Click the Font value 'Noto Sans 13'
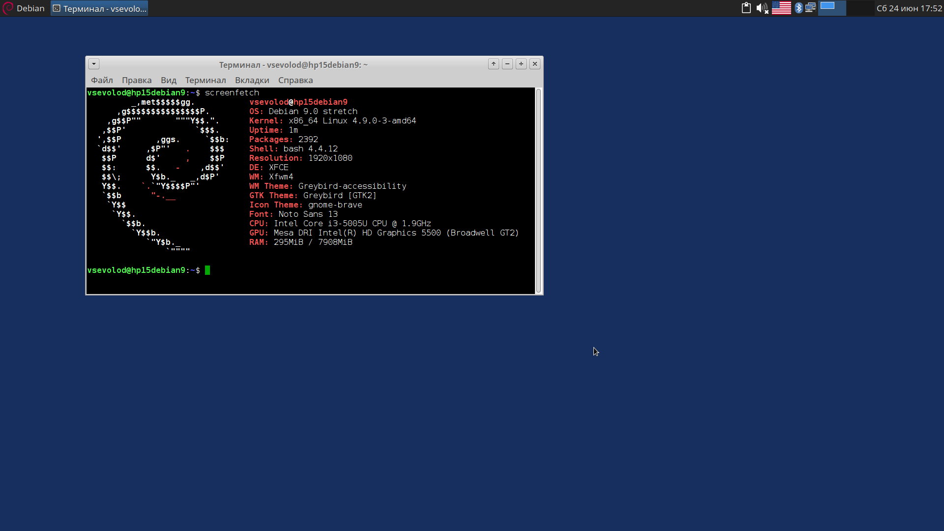The width and height of the screenshot is (944, 531). (x=308, y=214)
